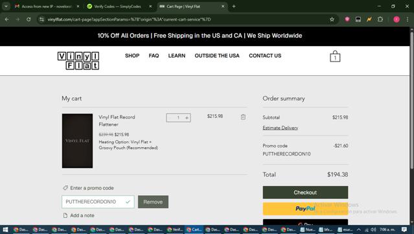Image resolution: width=414 pixels, height=234 pixels.
Task: Click the PUTTHERECORDON10 code in order summary
Action: coord(286,154)
